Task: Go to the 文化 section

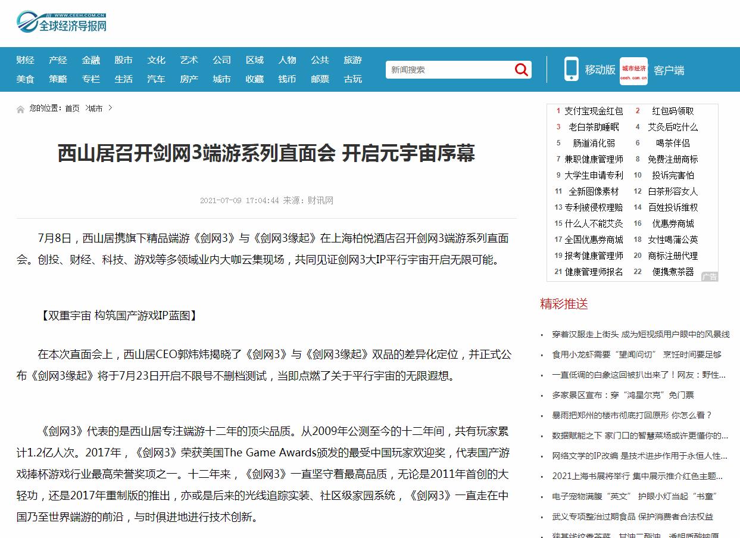Action: click(x=157, y=60)
